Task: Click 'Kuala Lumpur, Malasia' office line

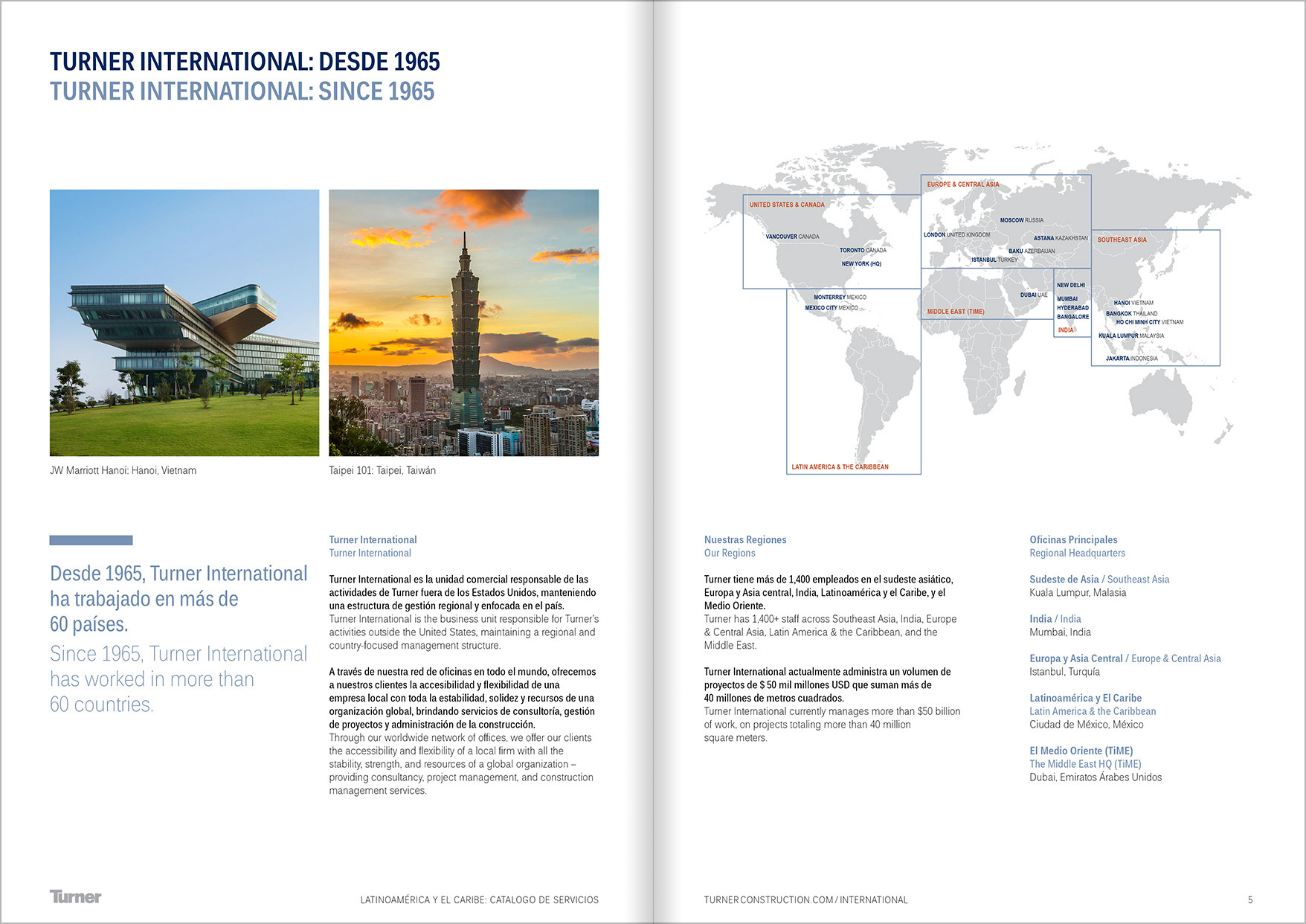Action: coord(1078,593)
